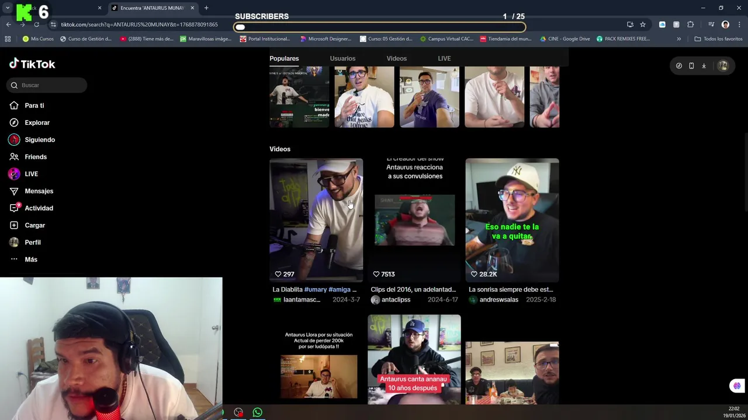This screenshot has width=748, height=420.
Task: Open Mis Cursos bookmark
Action: pos(38,39)
